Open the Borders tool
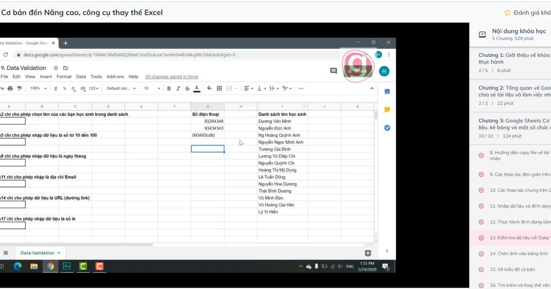Image resolution: width=551 pixels, height=289 pixels. 219,89
